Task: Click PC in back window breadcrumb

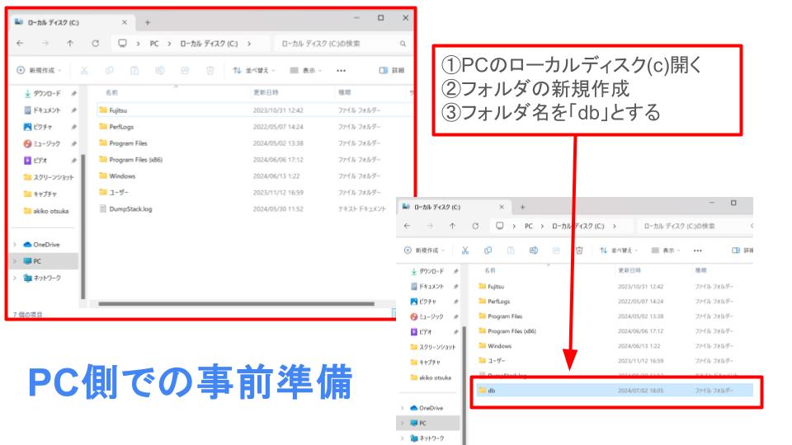Action: coord(154,44)
